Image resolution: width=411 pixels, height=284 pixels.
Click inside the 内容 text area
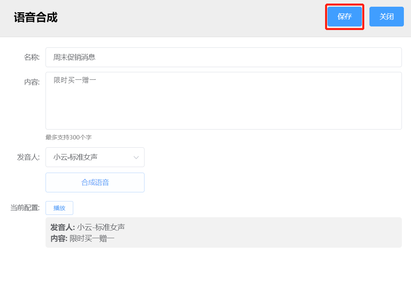click(224, 101)
